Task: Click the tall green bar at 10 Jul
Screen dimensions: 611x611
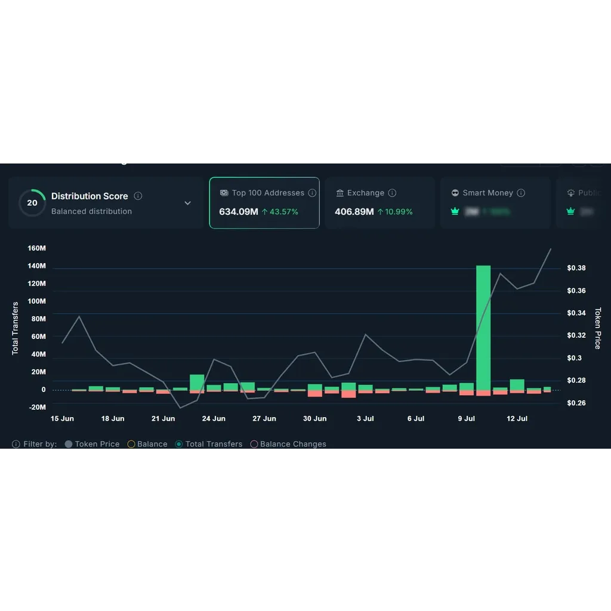Action: pyautogui.click(x=483, y=328)
